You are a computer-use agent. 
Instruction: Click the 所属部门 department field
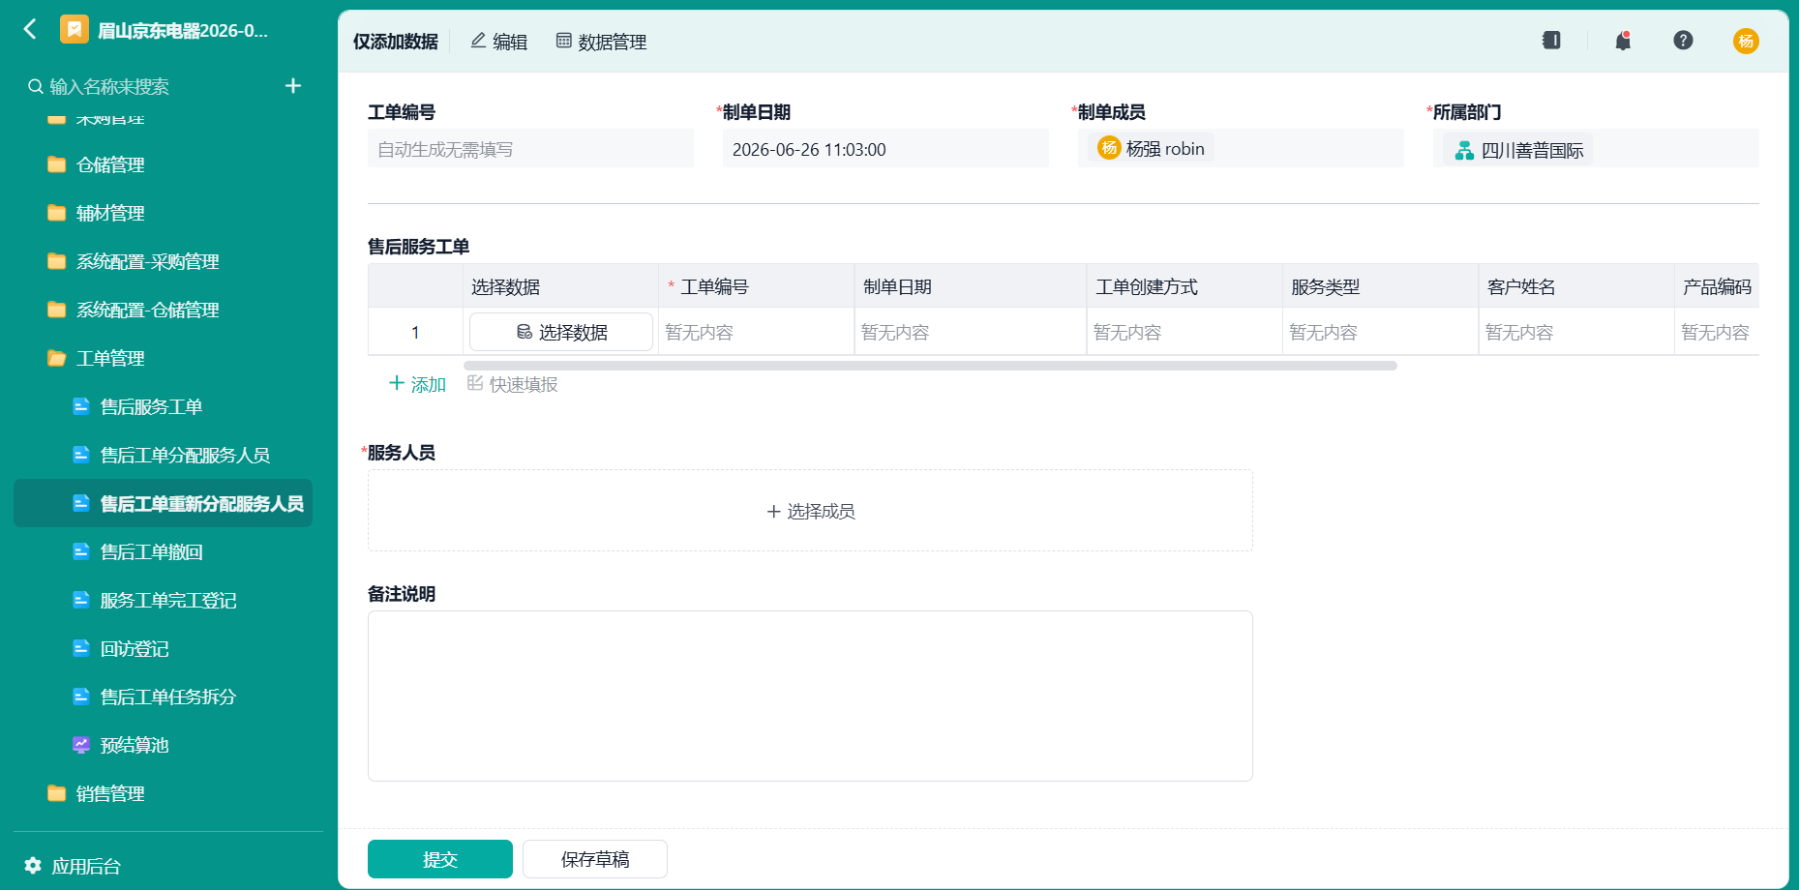pyautogui.click(x=1596, y=149)
